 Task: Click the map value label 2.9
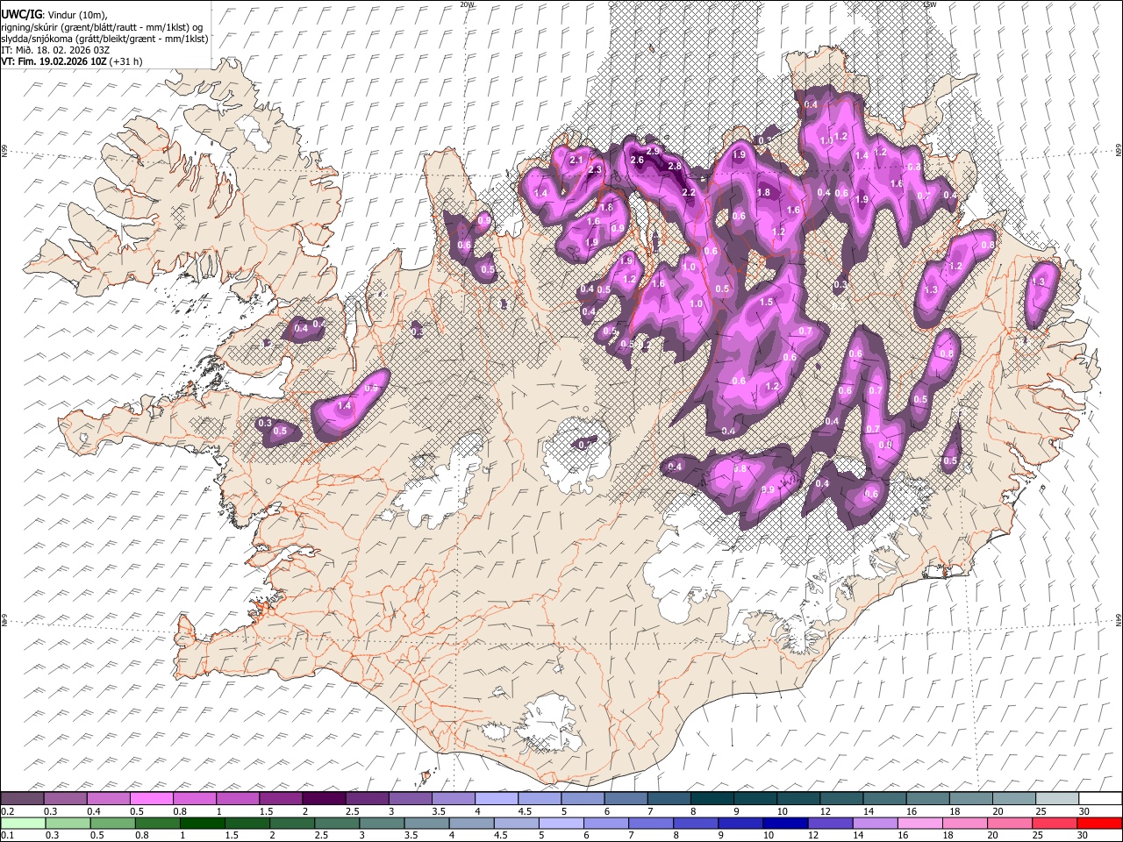(653, 152)
